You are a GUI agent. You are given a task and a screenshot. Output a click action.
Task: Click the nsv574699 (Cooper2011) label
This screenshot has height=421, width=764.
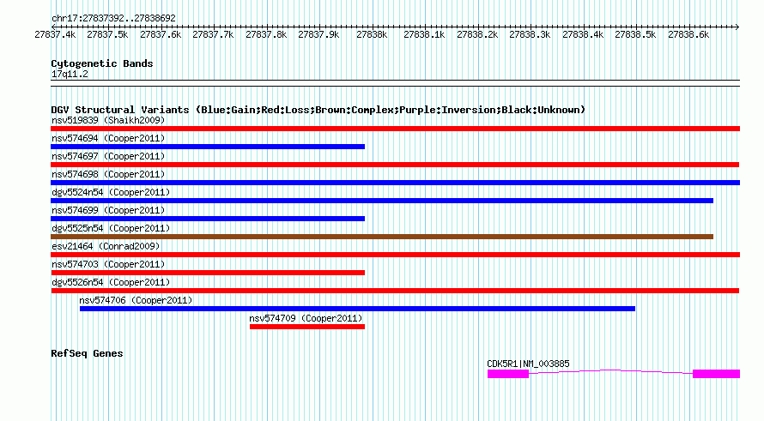point(108,210)
